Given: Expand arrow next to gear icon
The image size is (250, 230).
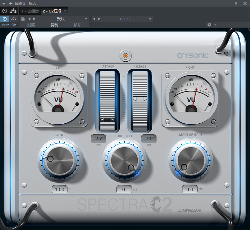Looking at the screenshot, I should point(215,25).
